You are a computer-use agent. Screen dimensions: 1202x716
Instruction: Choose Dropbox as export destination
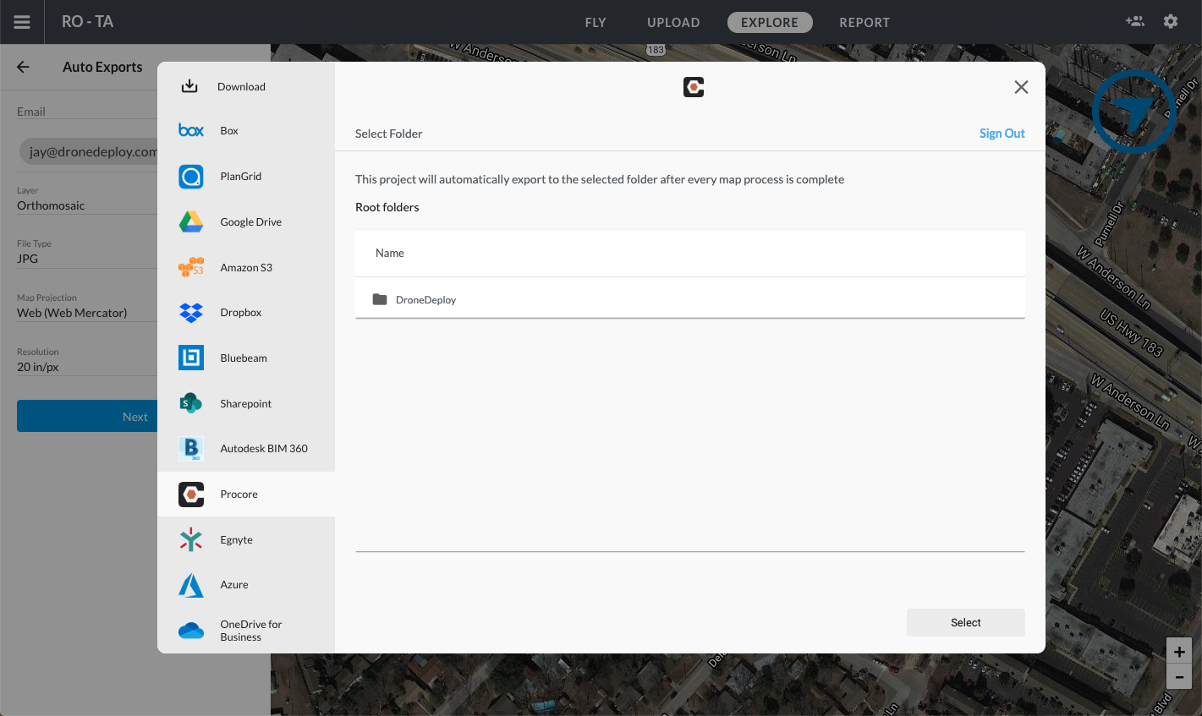click(x=246, y=312)
